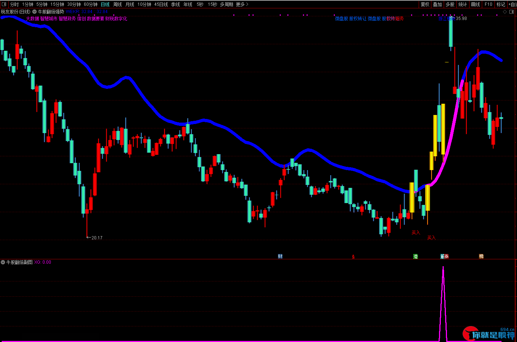Click the 智慧城市 concept tag
Image resolution: width=517 pixels, height=342 pixels.
49,18
